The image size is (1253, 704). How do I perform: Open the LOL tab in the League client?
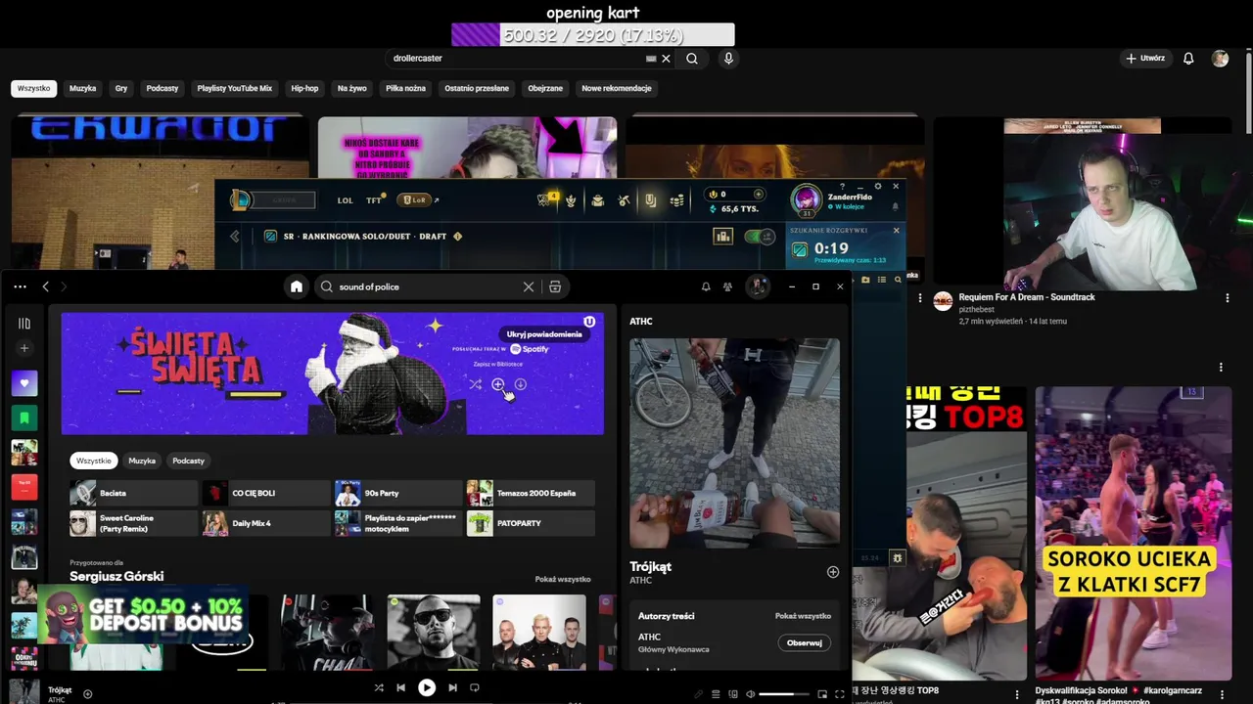[x=345, y=200]
